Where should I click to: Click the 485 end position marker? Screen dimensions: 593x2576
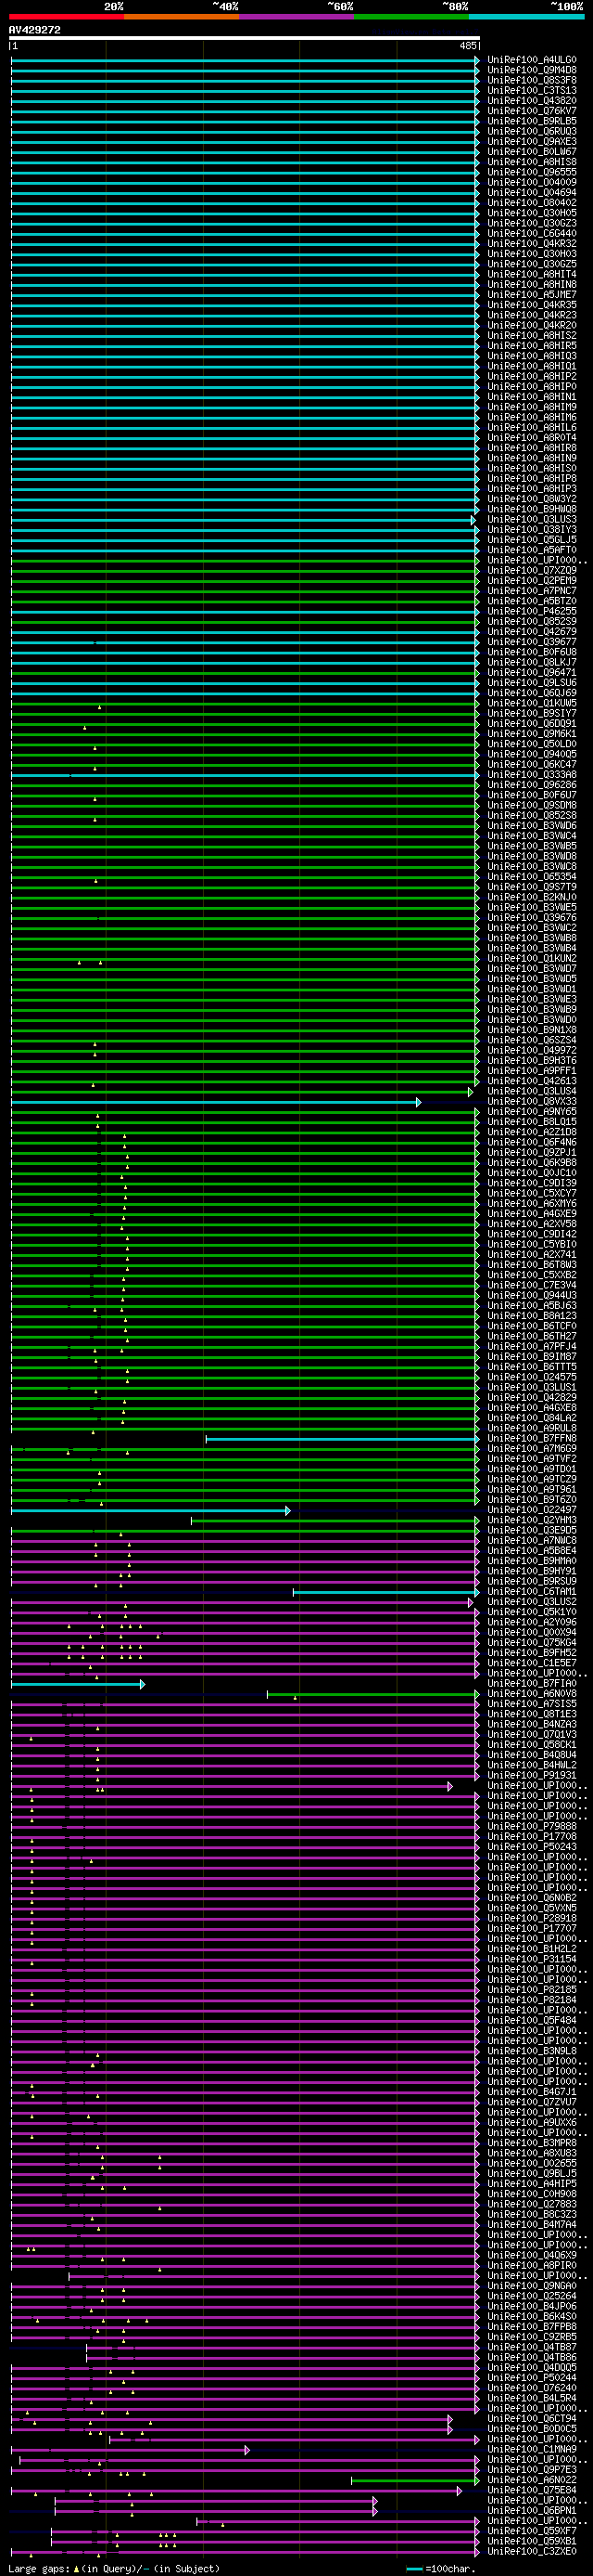coord(468,46)
